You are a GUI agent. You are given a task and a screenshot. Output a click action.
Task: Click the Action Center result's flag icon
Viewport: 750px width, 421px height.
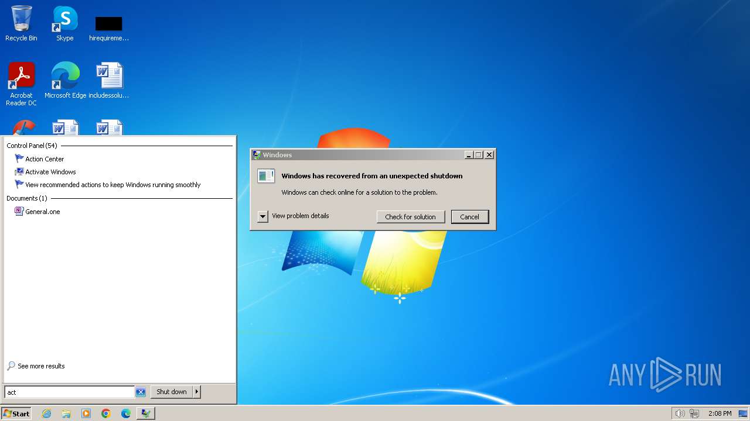(19, 159)
